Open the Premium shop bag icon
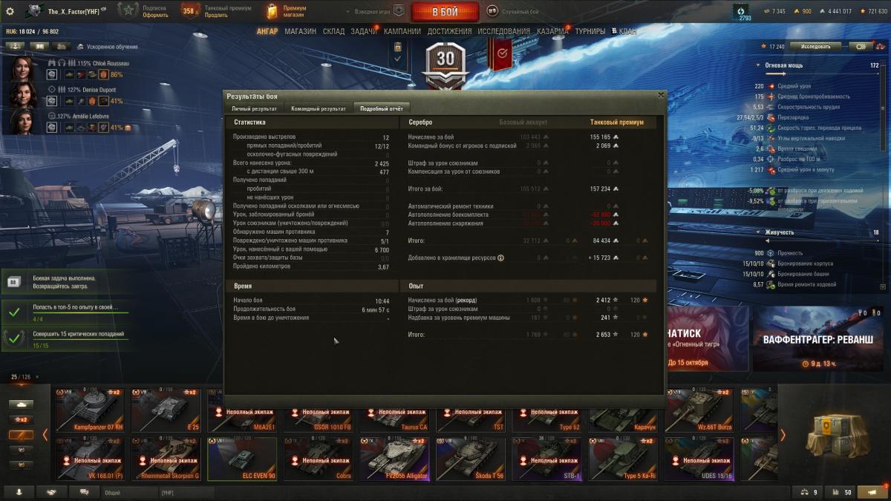 point(273,10)
